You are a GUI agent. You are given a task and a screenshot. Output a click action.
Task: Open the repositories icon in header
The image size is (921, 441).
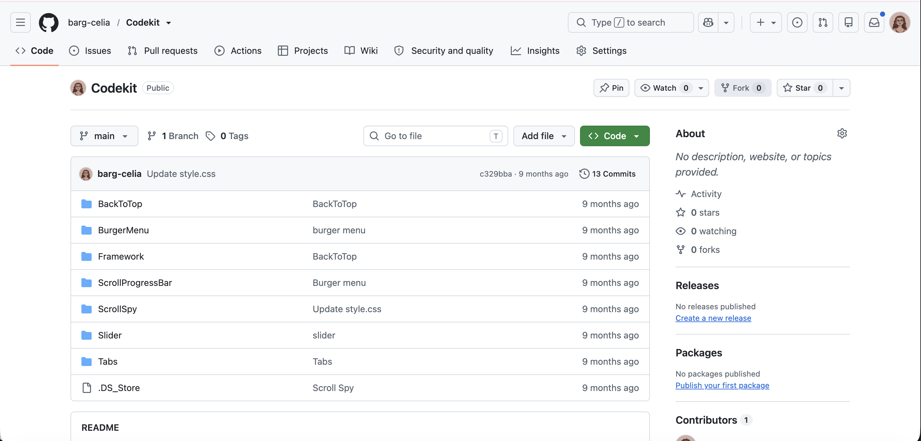tap(849, 22)
